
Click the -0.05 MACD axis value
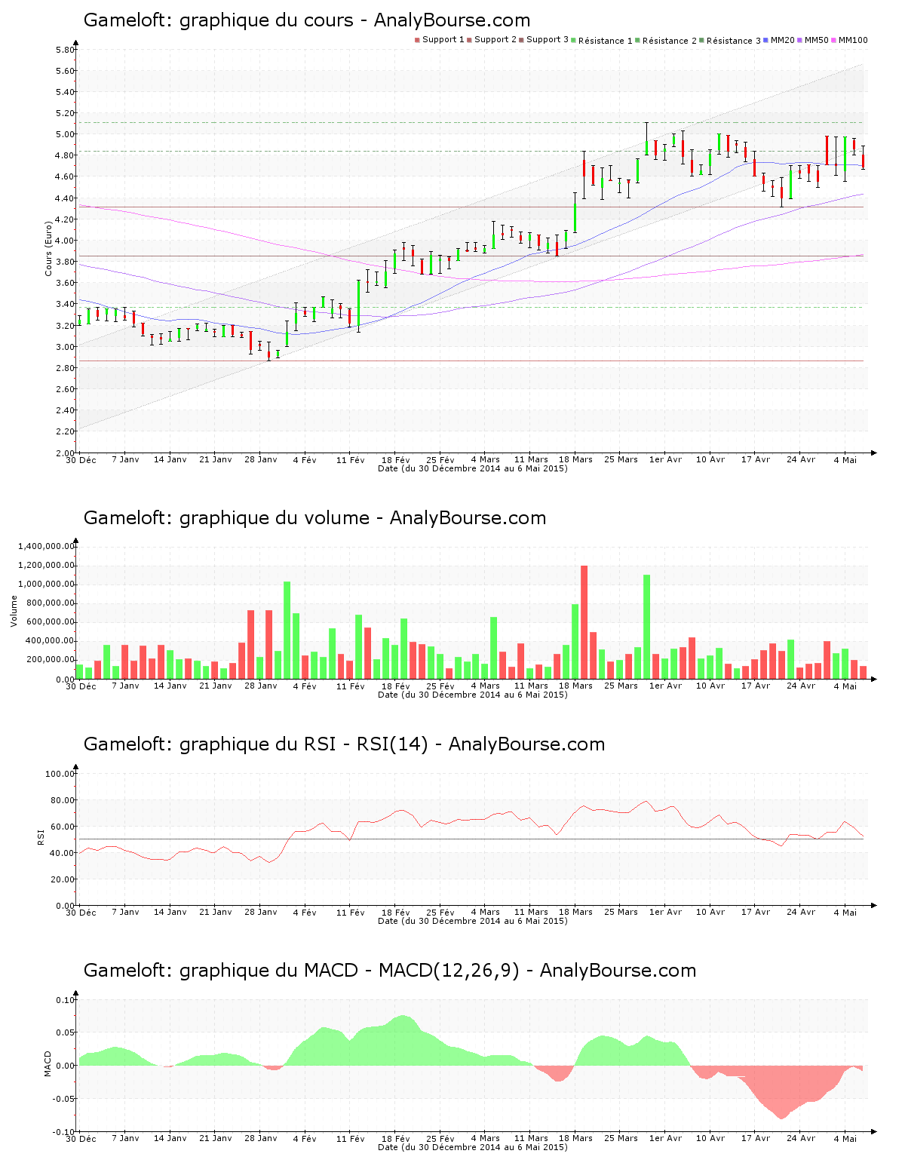point(63,1099)
